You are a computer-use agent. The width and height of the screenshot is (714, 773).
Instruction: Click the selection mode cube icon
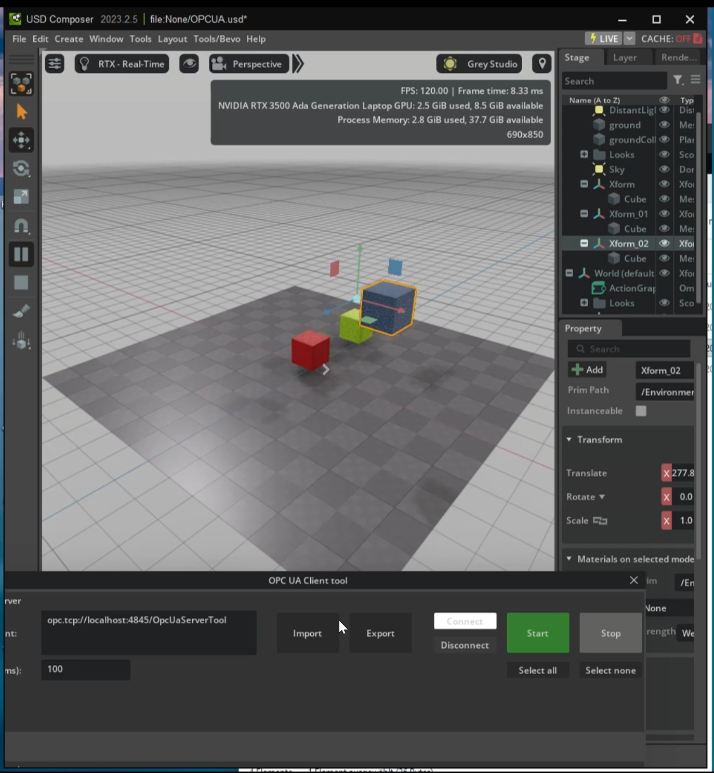tap(21, 83)
